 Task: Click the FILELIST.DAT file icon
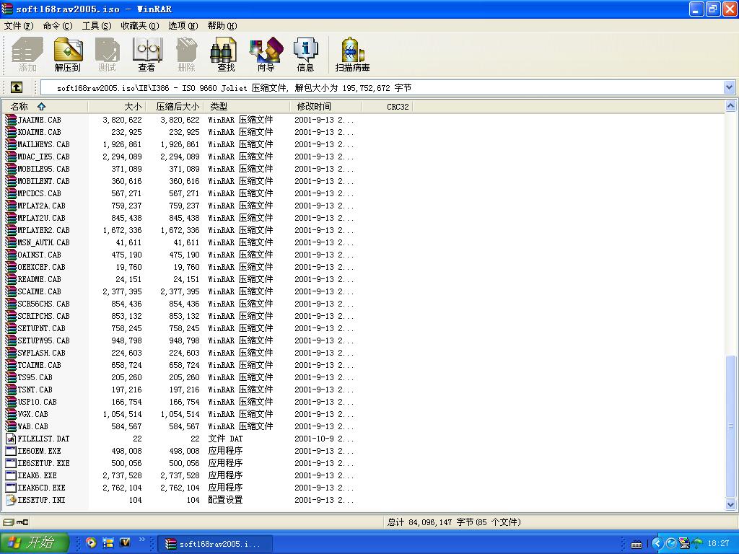point(10,439)
